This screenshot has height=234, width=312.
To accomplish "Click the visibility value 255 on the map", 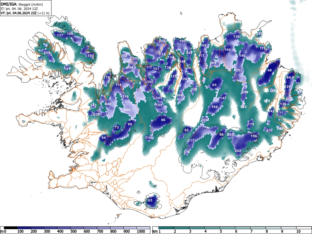I will click(x=47, y=53).
